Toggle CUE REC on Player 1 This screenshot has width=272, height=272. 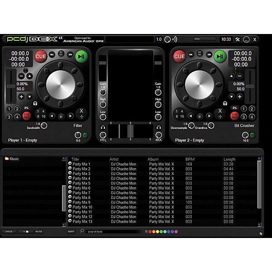(x=27, y=116)
